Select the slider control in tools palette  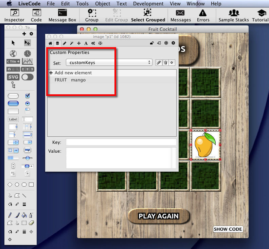28,158
